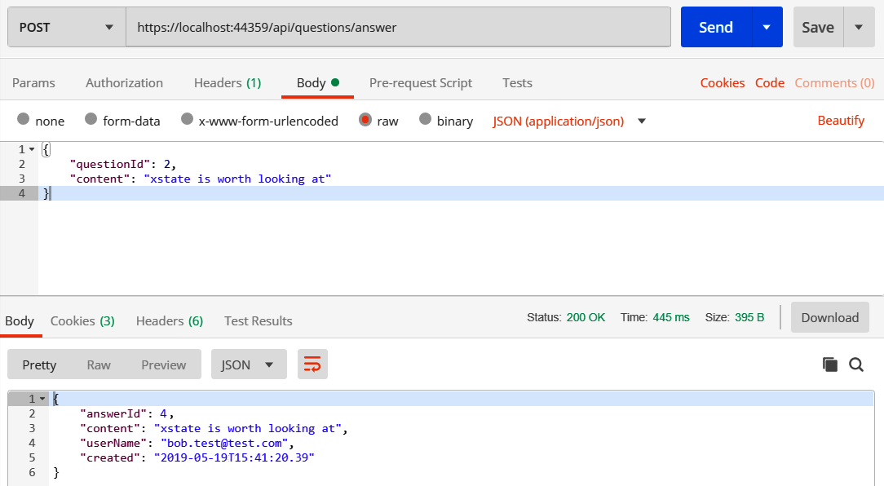Switch to the Authorization tab
This screenshot has width=884, height=486.
tap(124, 82)
